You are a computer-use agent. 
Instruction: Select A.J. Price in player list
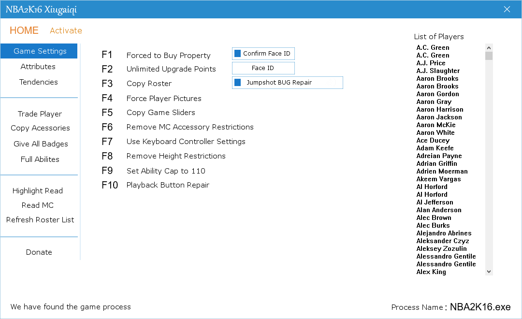[431, 63]
